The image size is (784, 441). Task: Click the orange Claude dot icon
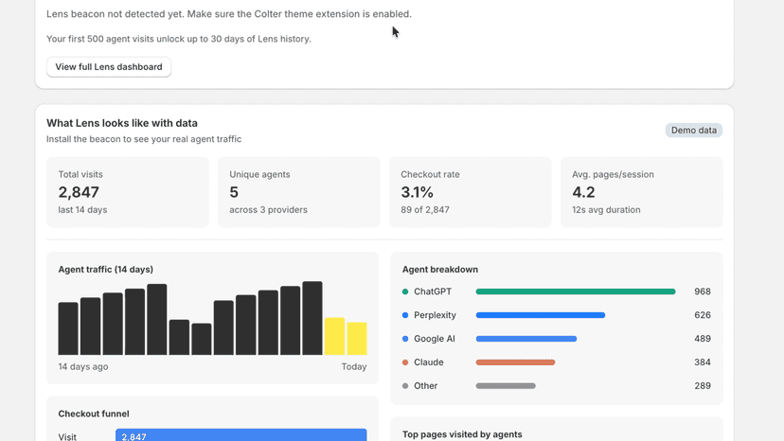pos(405,362)
